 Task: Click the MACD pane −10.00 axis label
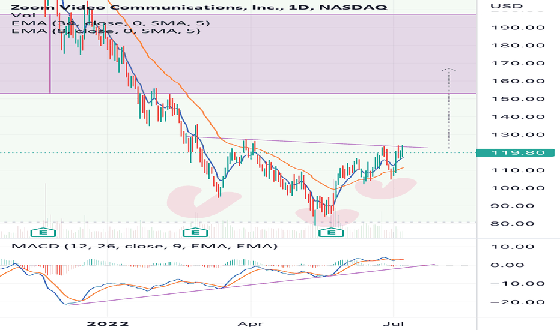coord(518,284)
